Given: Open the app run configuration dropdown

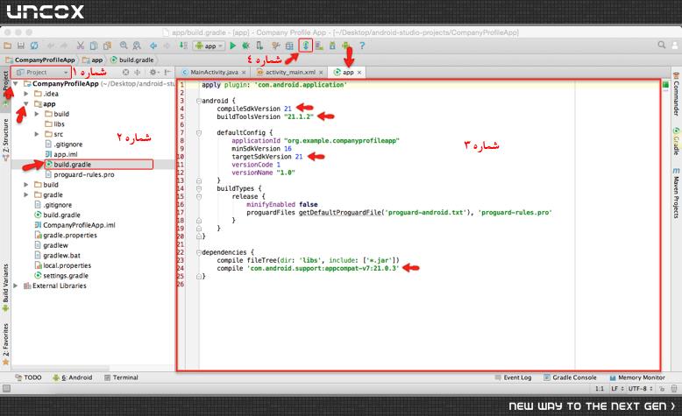Looking at the screenshot, I should (x=210, y=46).
